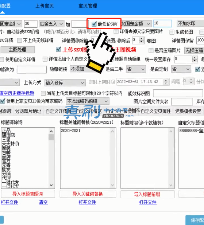
Task: Enable 详情去掉文字只要图片 checkbox
Action: click(116, 31)
